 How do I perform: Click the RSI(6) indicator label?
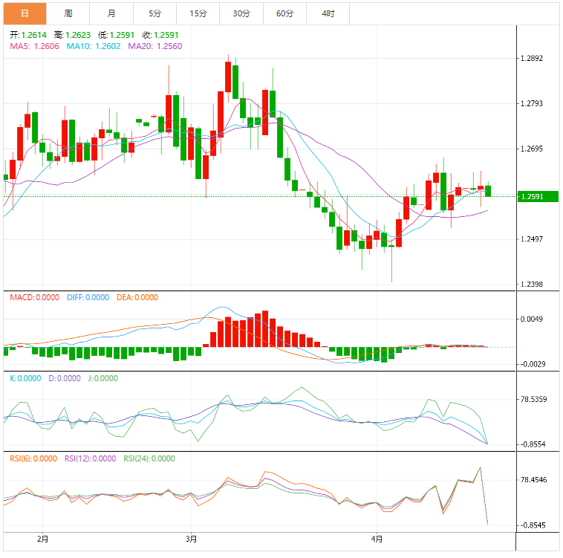(x=33, y=458)
